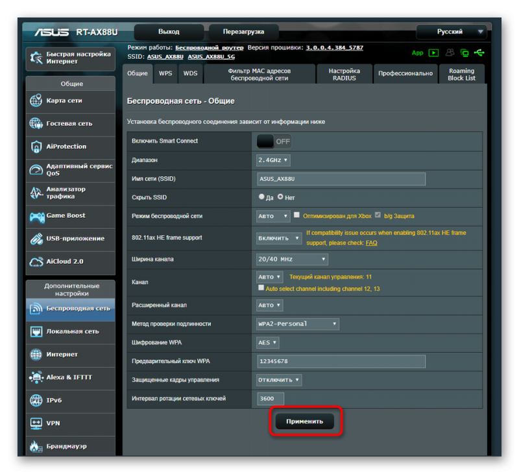Open AiProtection shield icon

point(36,147)
